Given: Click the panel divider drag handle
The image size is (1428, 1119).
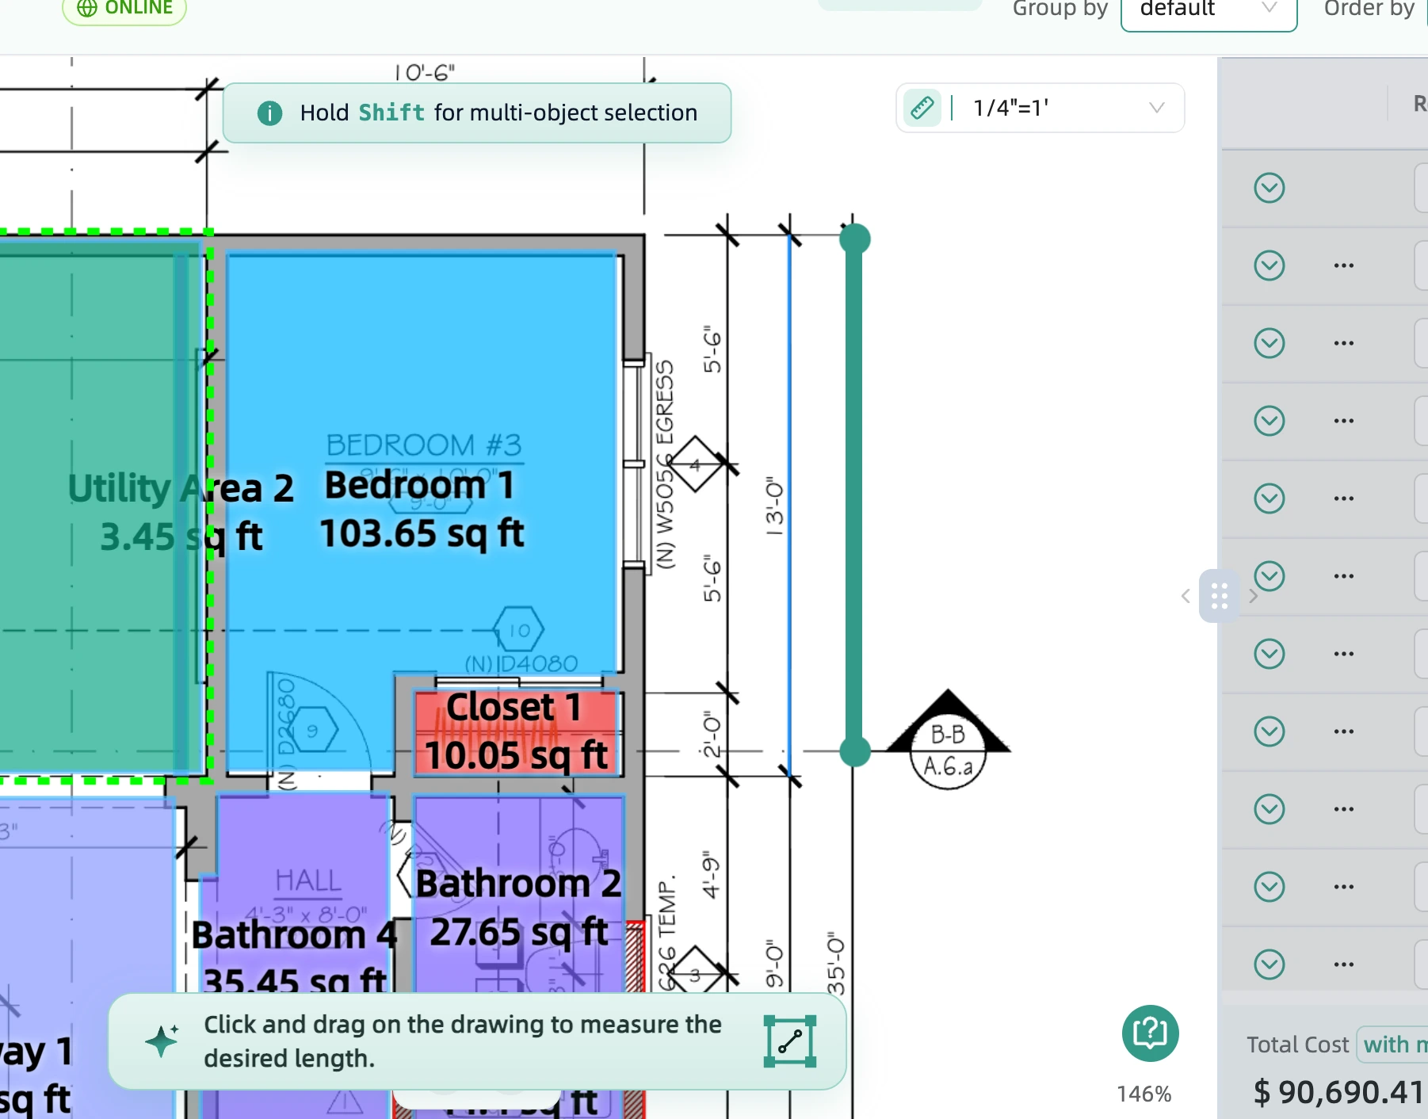Looking at the screenshot, I should [x=1219, y=596].
